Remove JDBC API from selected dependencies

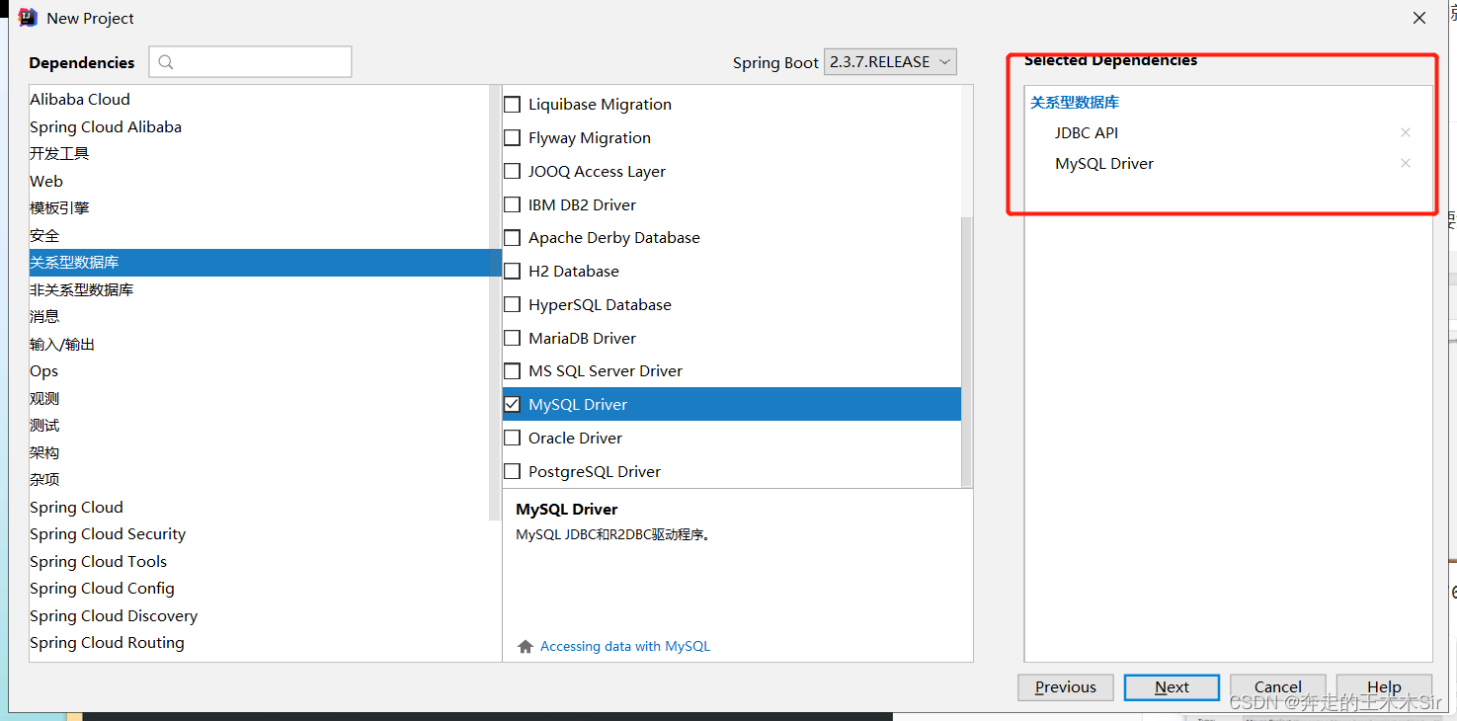pos(1405,132)
